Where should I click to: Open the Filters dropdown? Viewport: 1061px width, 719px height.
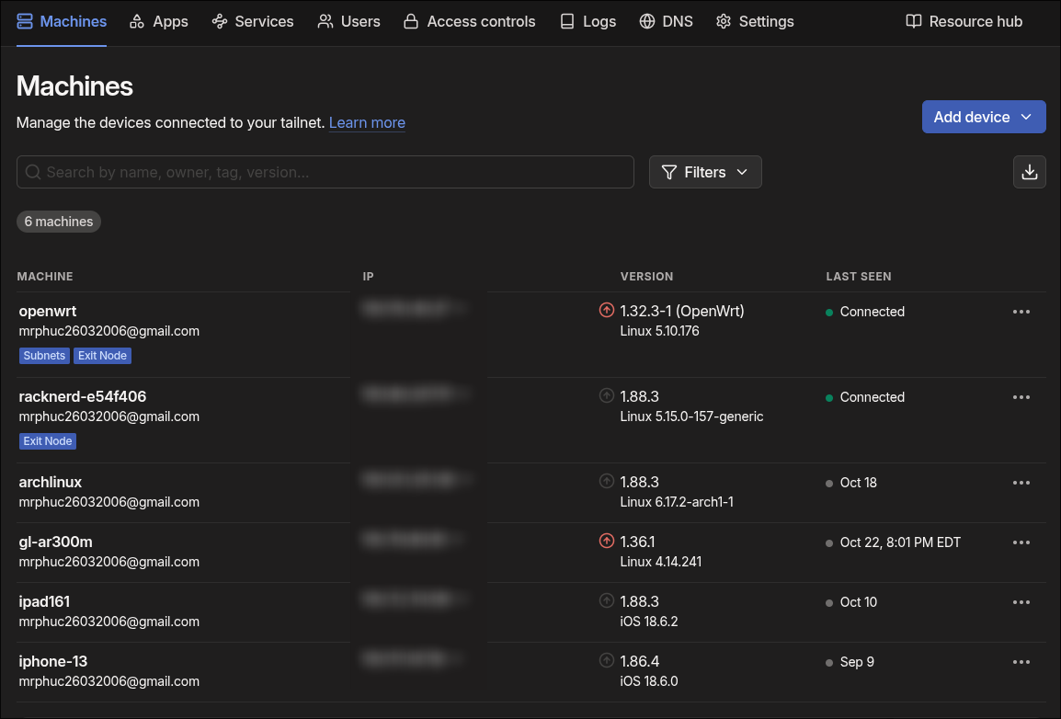tap(705, 172)
